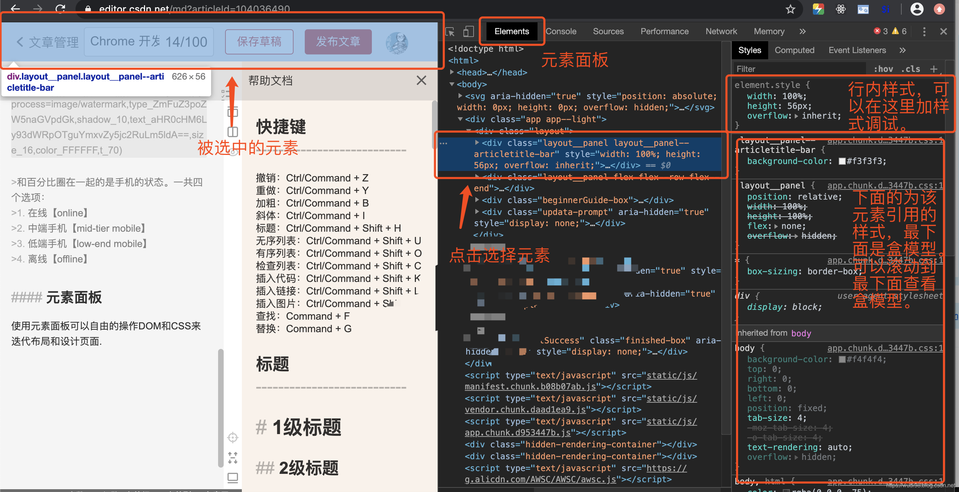The width and height of the screenshot is (959, 492).
Task: Open the translate extension icon
Action: point(863,9)
